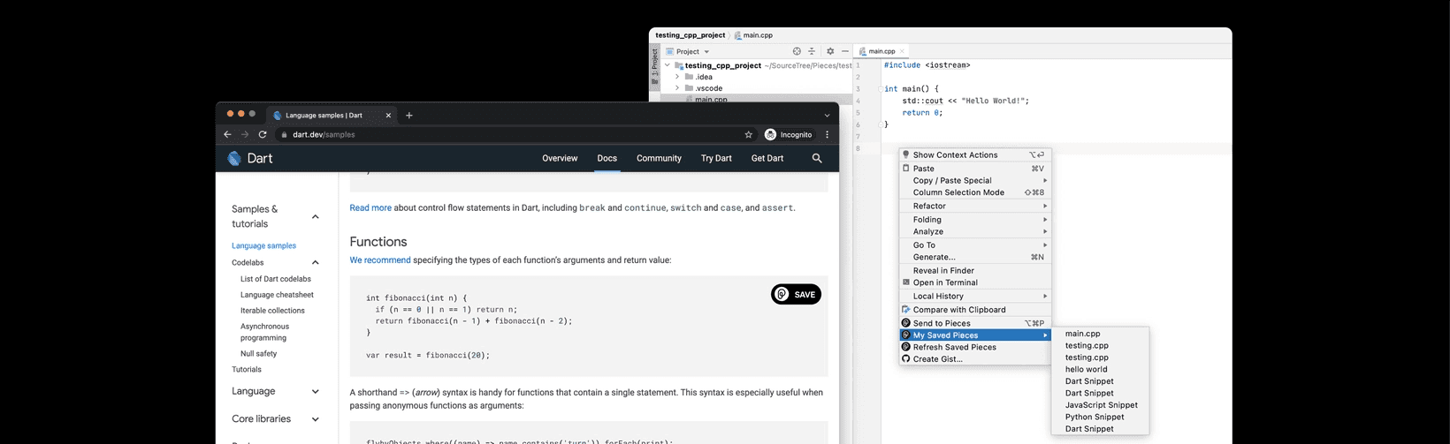Bookmark page with the star icon
Image resolution: width=1450 pixels, height=444 pixels.
(x=748, y=135)
